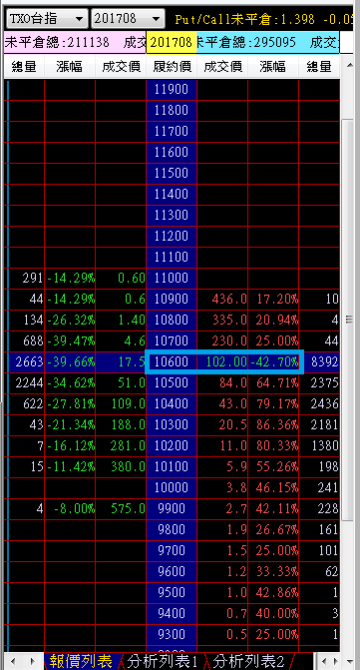Select the 11000 strike price row
Screen dimensions: 360x670
(x=172, y=279)
